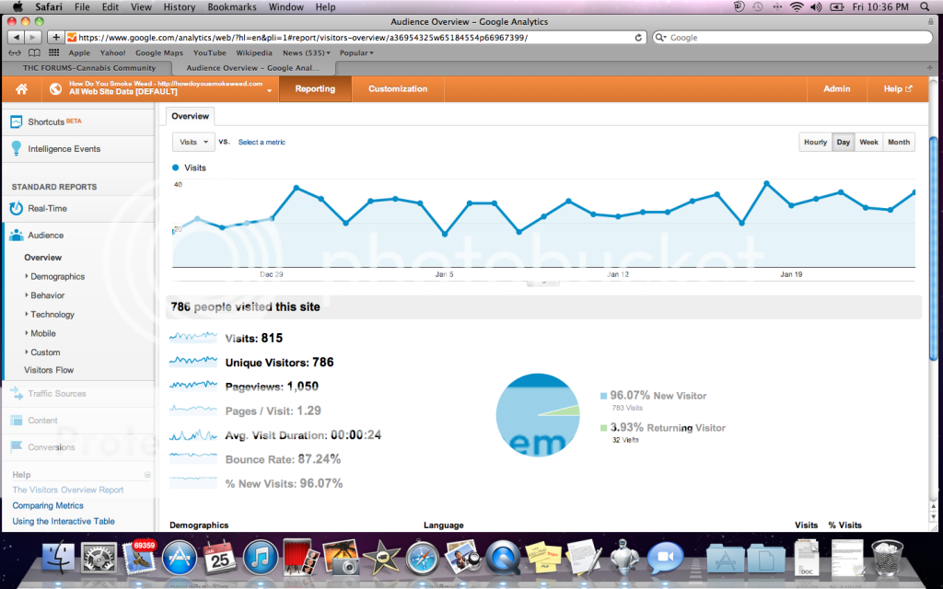Open the Reporting tab
The height and width of the screenshot is (589, 943).
[x=315, y=89]
